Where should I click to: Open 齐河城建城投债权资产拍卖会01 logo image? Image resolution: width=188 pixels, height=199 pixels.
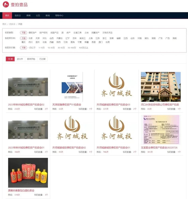pos(117,128)
